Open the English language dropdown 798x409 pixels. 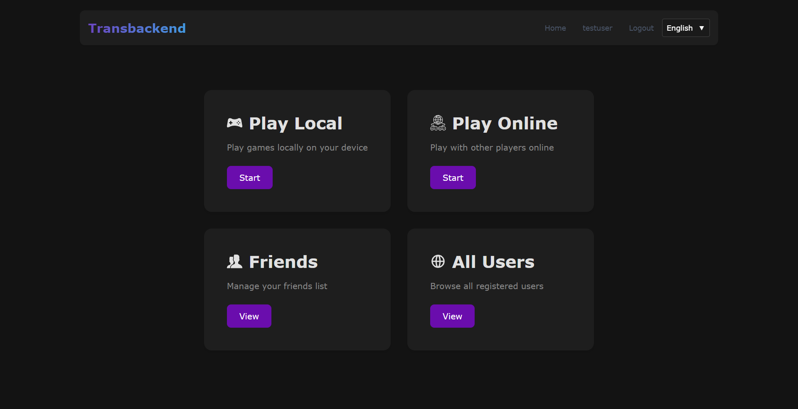686,28
